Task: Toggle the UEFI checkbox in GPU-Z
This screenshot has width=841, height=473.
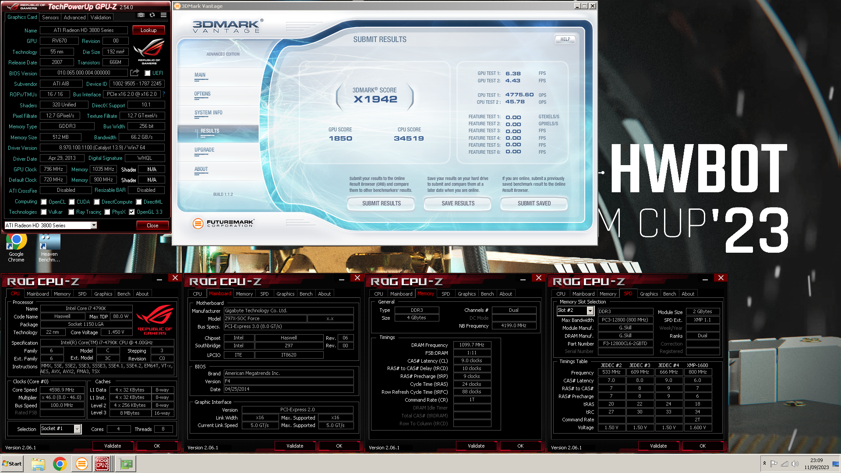Action: click(x=148, y=73)
